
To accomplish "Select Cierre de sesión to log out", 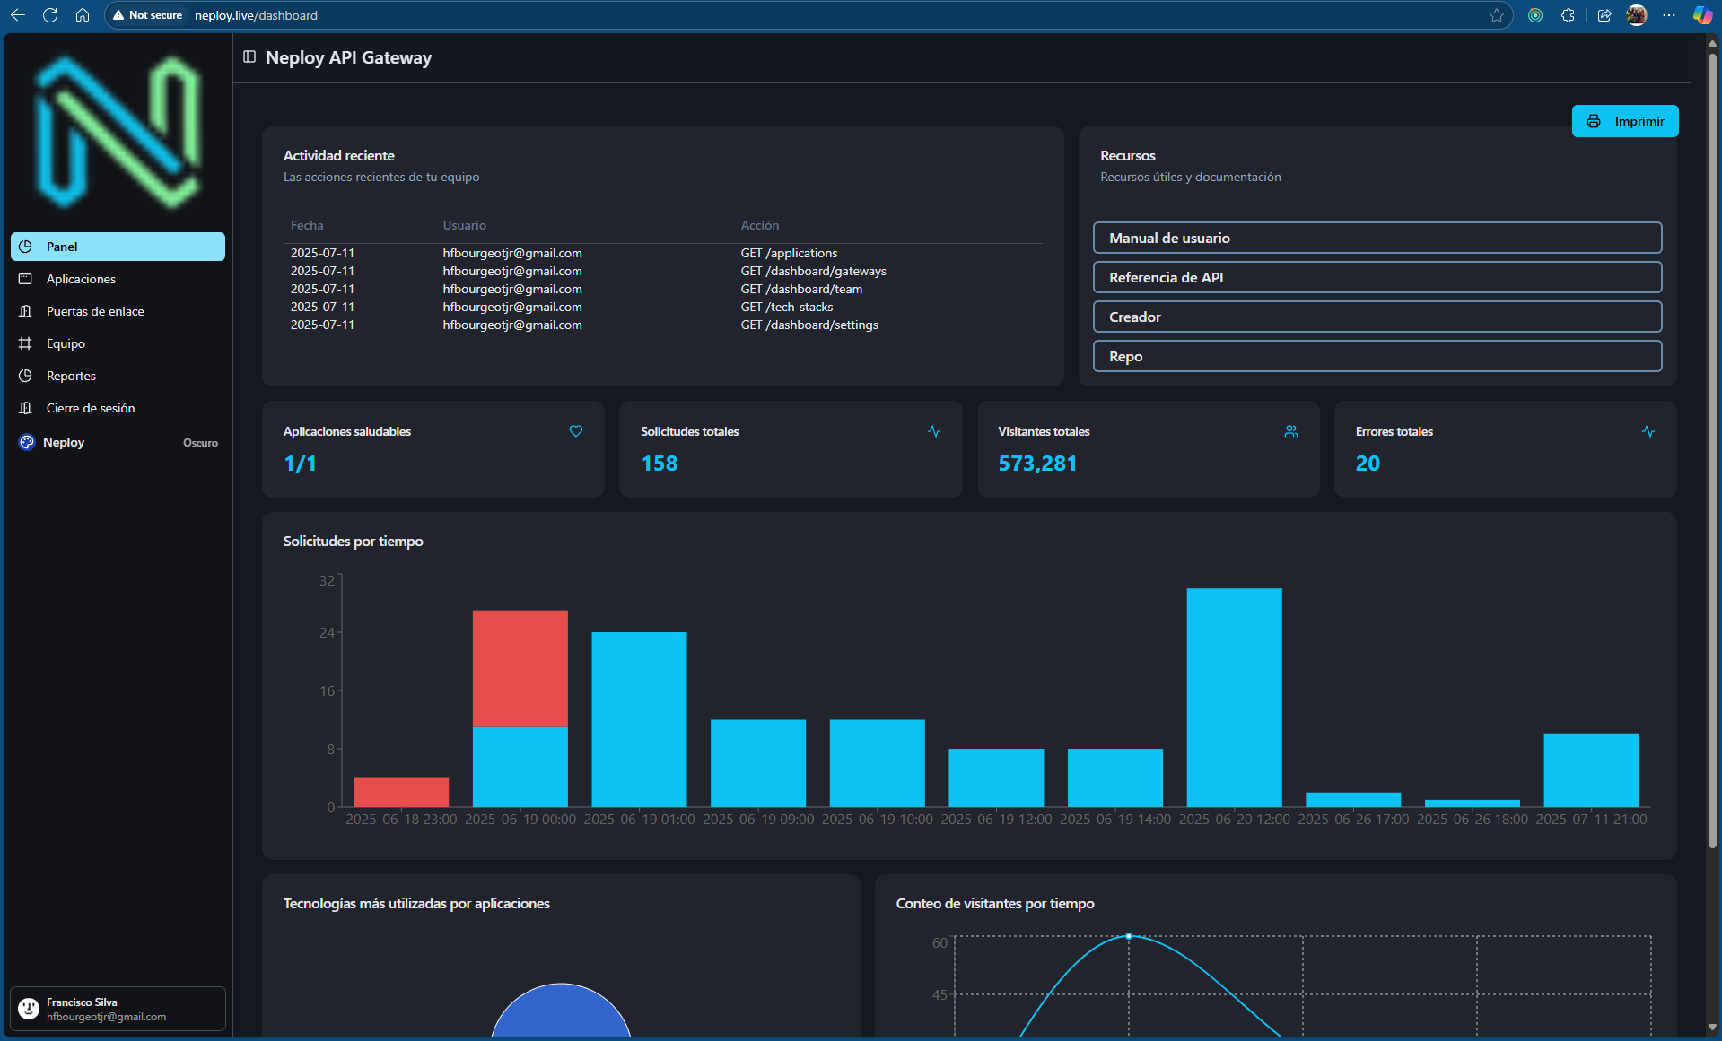I will (118, 408).
